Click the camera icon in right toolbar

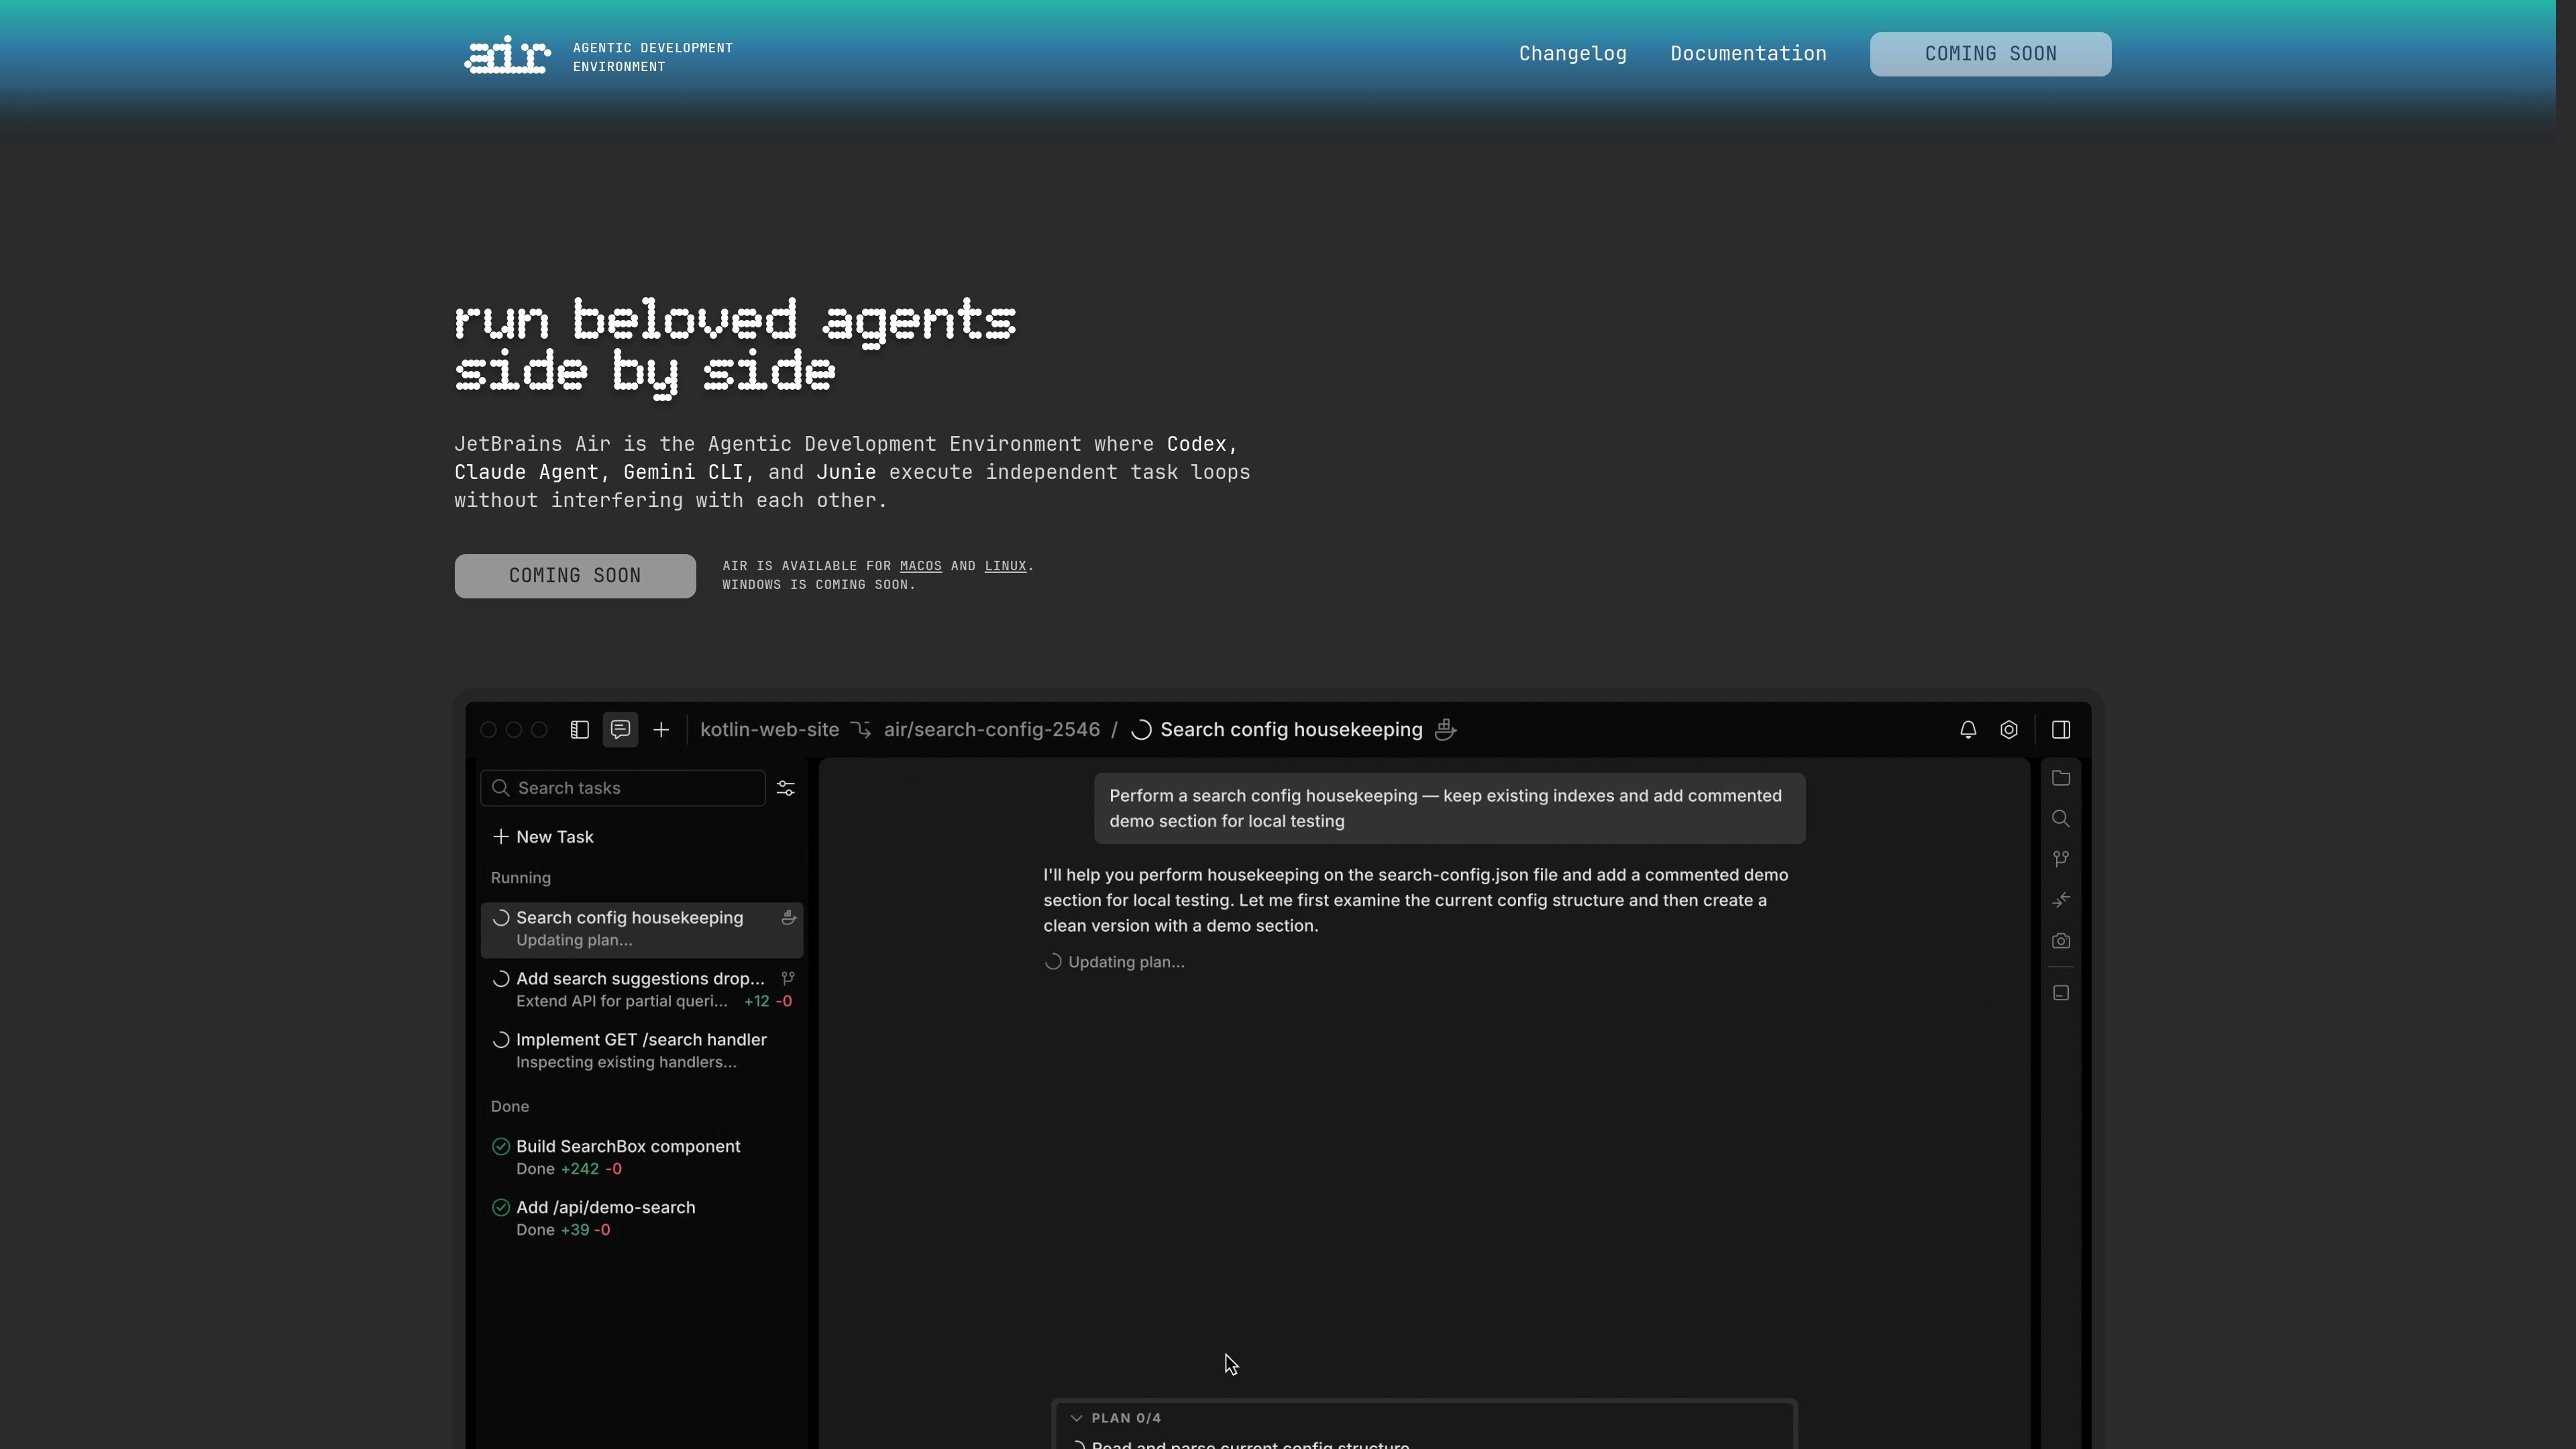coord(2061,941)
